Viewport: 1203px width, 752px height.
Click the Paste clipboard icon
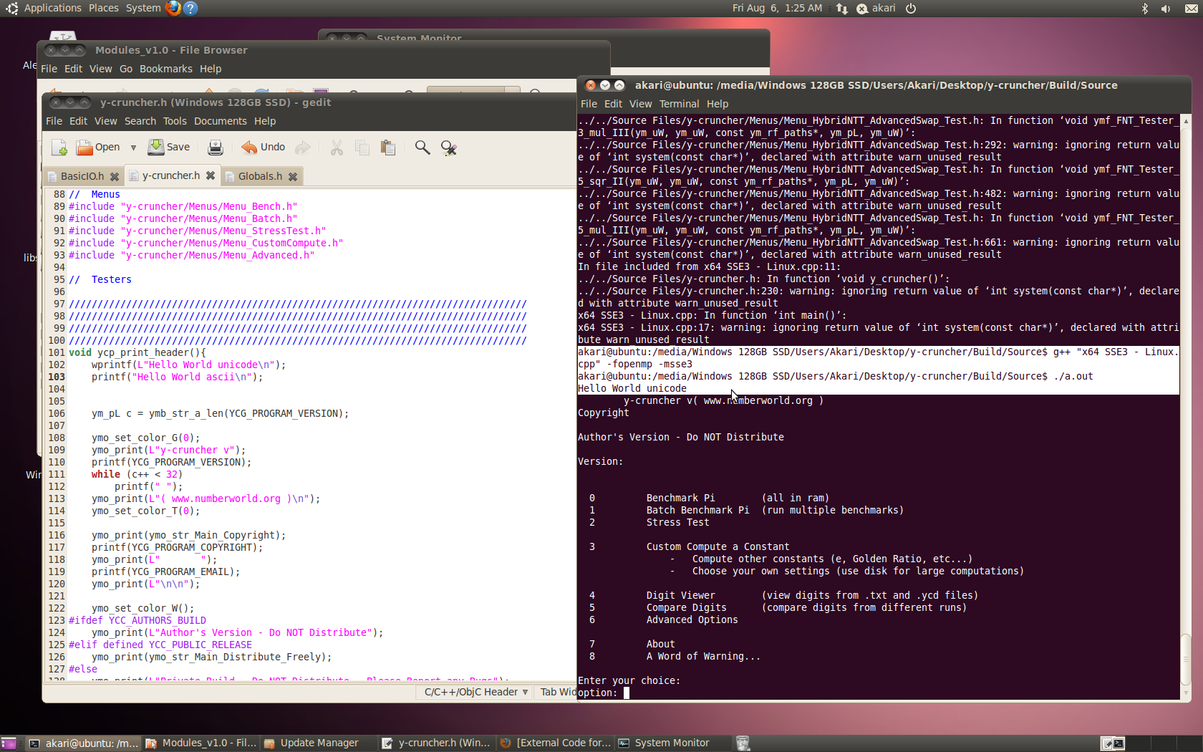click(388, 148)
